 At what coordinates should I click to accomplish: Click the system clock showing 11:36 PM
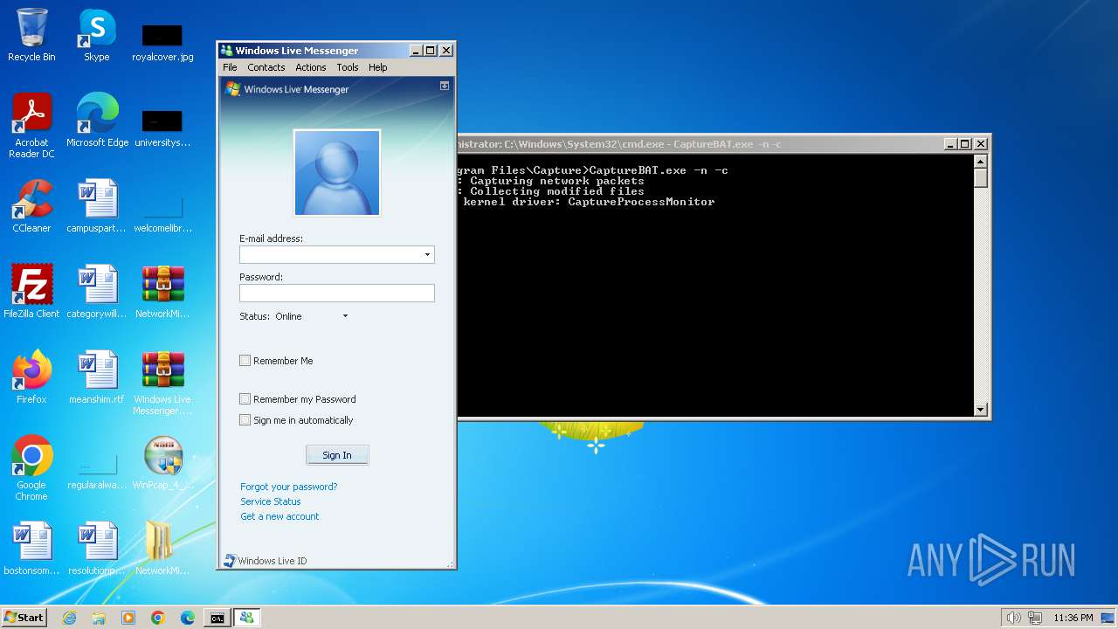click(1073, 618)
